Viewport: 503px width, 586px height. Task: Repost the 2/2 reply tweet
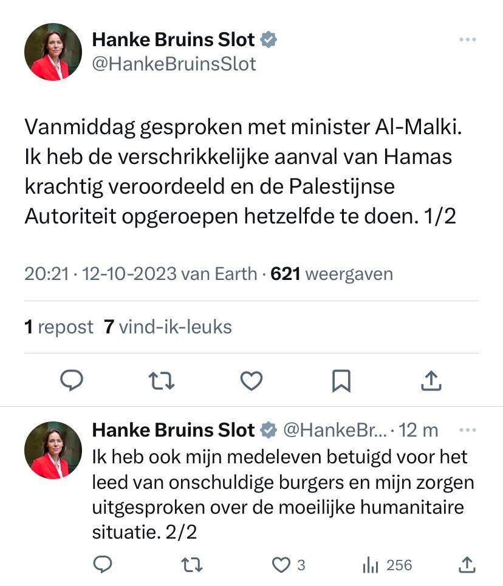click(x=193, y=565)
